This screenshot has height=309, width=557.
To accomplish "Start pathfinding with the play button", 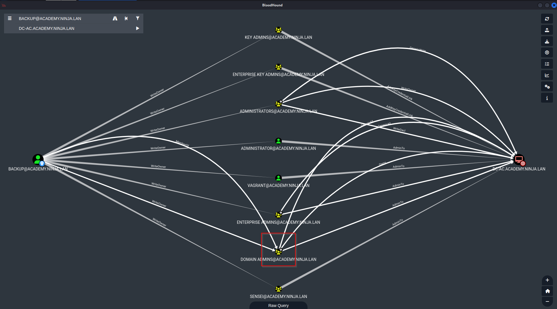I will click(x=138, y=28).
